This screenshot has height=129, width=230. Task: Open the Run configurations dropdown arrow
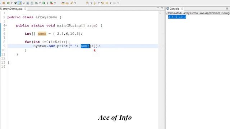click(x=47, y=3)
